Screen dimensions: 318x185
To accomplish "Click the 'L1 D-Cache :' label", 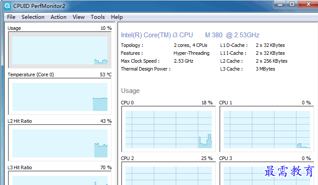I will point(234,45).
